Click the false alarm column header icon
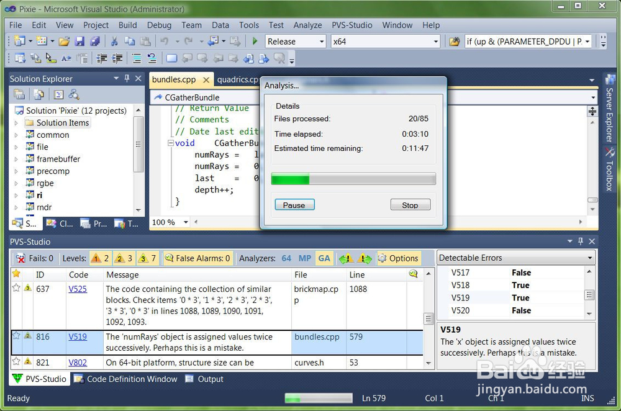Image resolution: width=621 pixels, height=411 pixels. (413, 274)
